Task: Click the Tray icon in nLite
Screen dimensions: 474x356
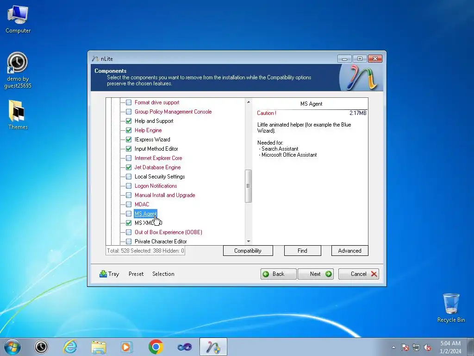Action: coord(103,273)
